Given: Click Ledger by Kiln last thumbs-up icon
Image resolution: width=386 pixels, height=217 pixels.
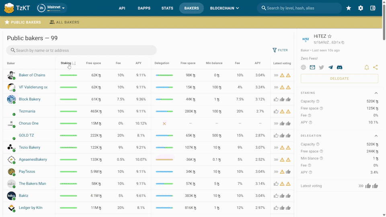Looking at the screenshot, I should pos(288,208).
